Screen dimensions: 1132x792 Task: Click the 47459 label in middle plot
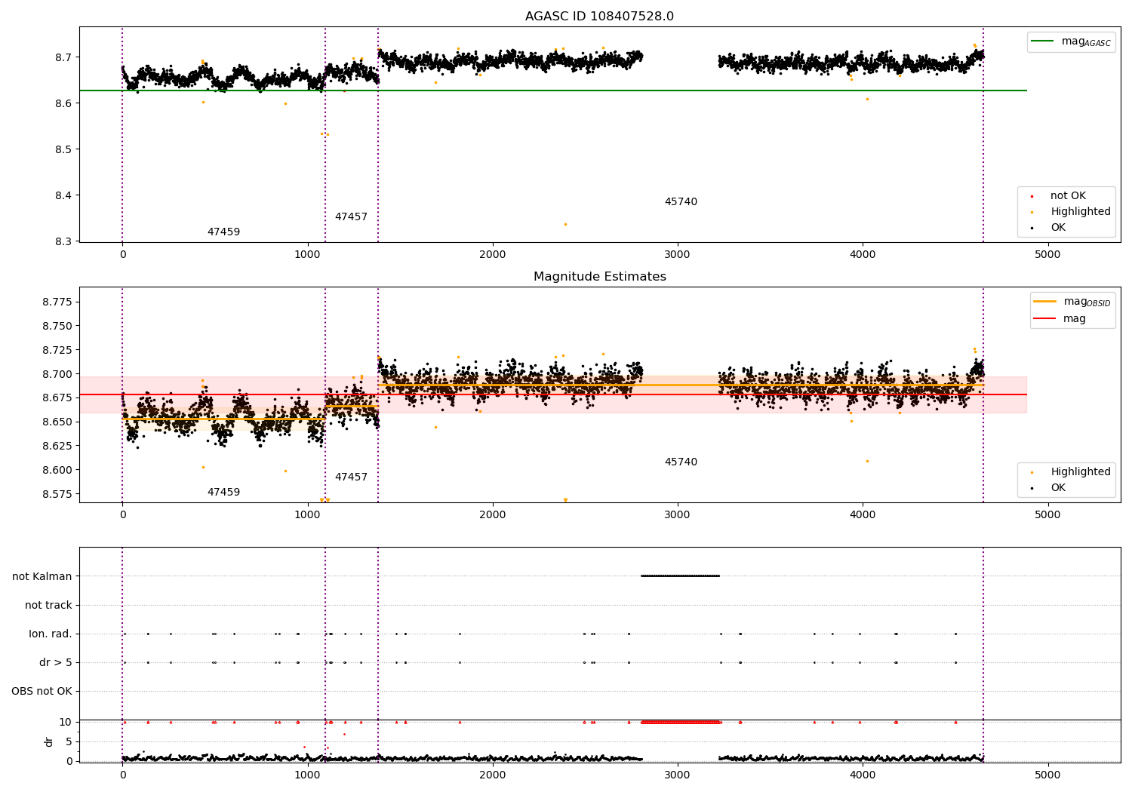click(223, 493)
